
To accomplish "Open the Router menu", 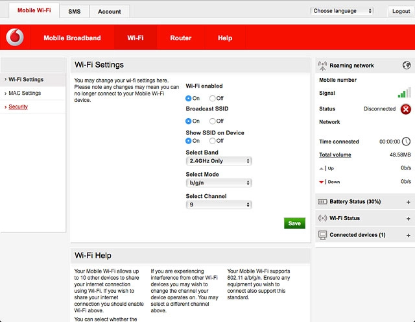I will 180,38.
